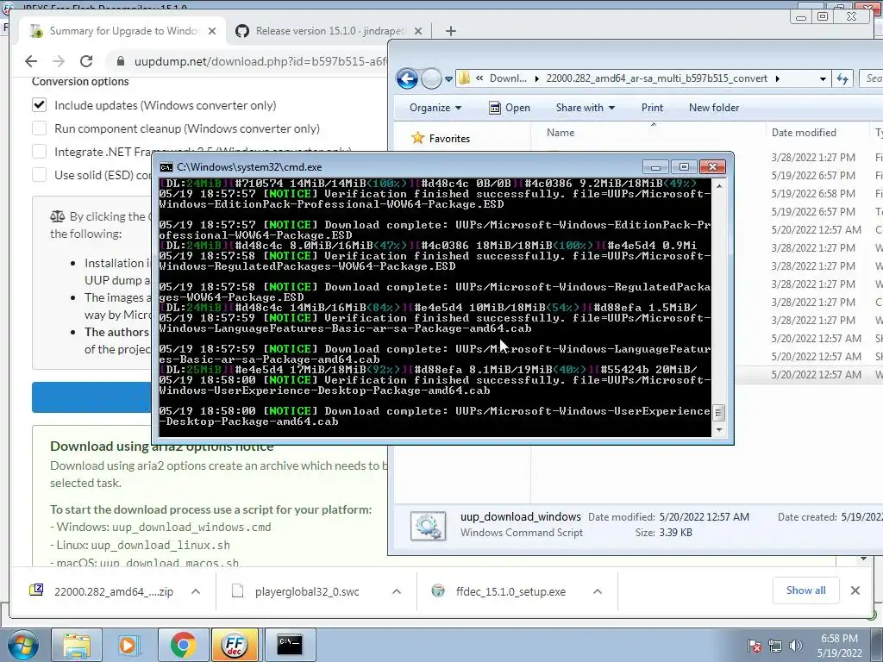883x662 pixels.
Task: Click 22000.282_amd64 folder breadcrumb
Action: click(x=656, y=78)
